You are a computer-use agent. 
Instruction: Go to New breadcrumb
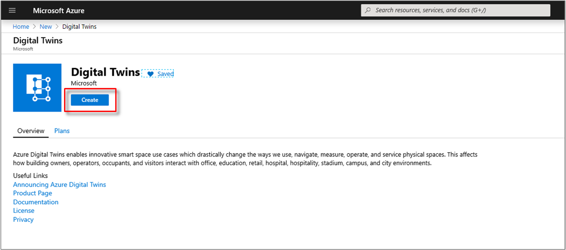click(x=46, y=26)
